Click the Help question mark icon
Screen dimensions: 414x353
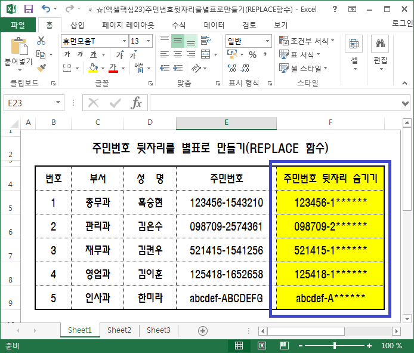point(335,9)
